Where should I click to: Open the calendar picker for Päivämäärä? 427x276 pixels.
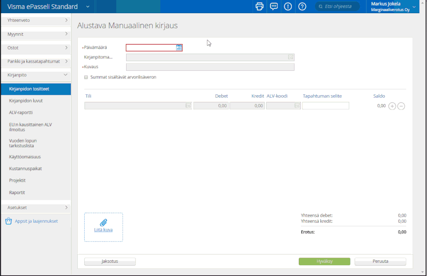pyautogui.click(x=179, y=47)
